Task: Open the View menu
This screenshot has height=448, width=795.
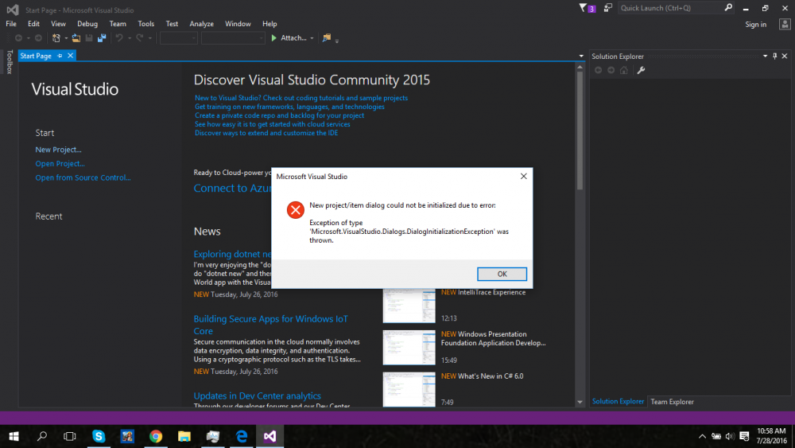Action: click(58, 24)
